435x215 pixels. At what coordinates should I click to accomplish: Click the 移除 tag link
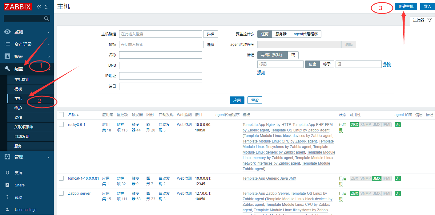[x=387, y=64]
